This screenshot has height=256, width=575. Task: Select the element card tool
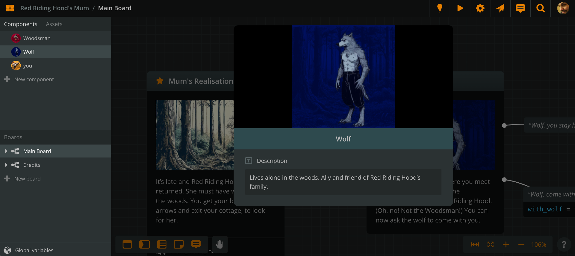pyautogui.click(x=127, y=244)
